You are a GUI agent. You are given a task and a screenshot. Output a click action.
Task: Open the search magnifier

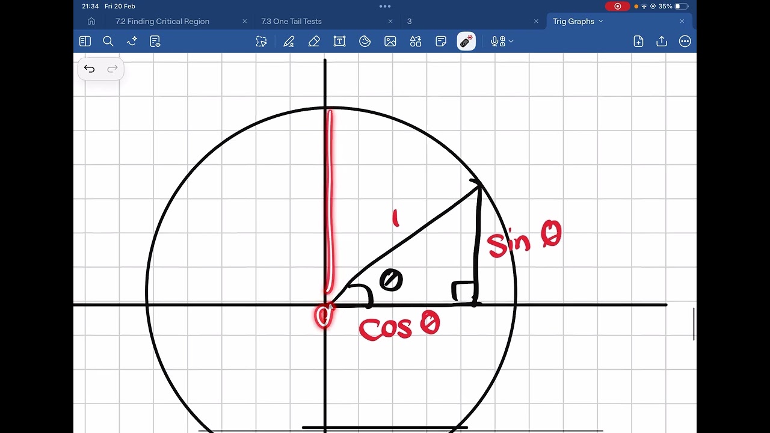pos(108,41)
